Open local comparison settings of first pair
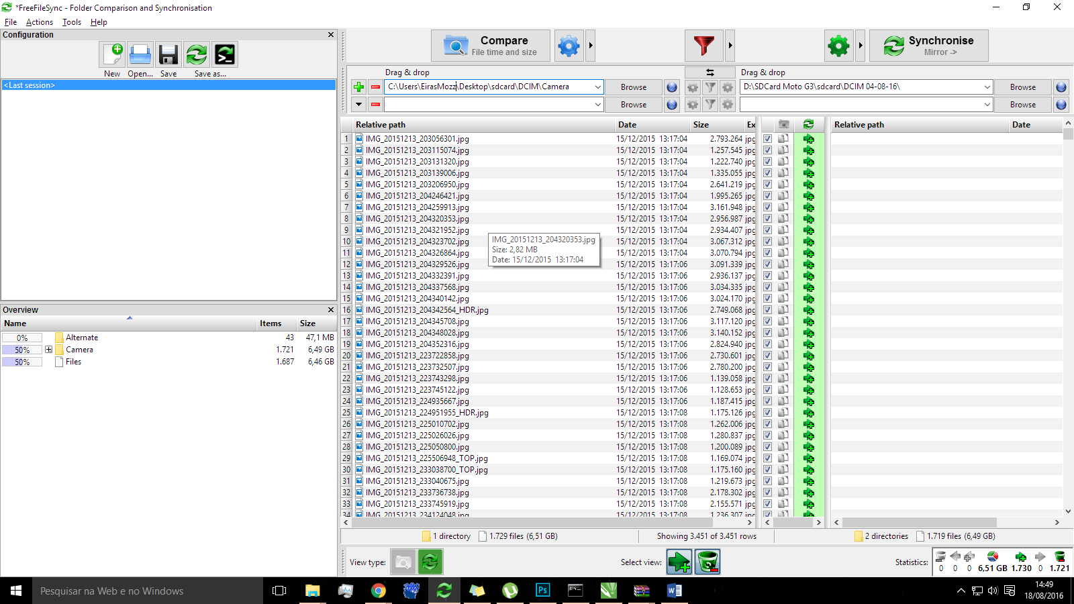This screenshot has width=1074, height=604. 693,87
